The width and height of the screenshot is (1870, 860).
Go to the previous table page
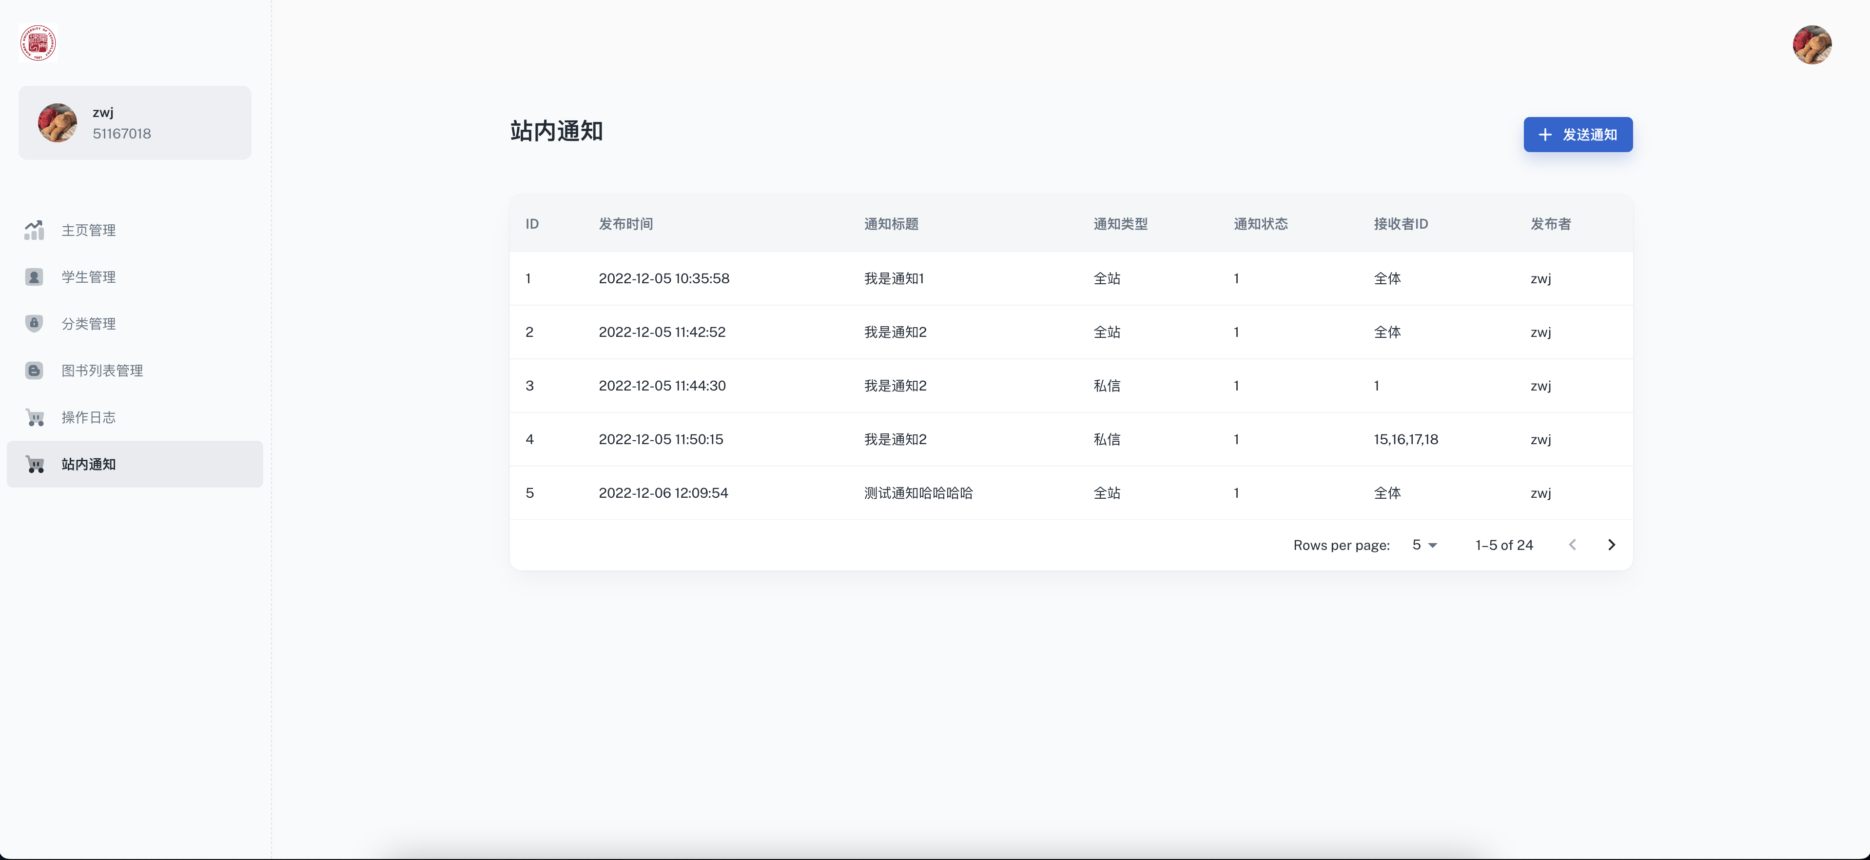pos(1572,545)
